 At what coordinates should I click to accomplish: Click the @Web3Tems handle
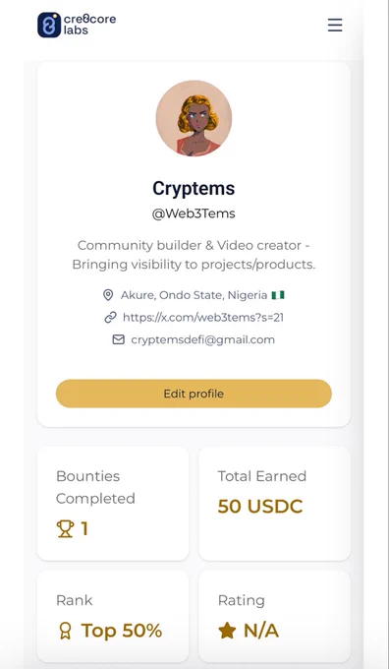point(194,213)
